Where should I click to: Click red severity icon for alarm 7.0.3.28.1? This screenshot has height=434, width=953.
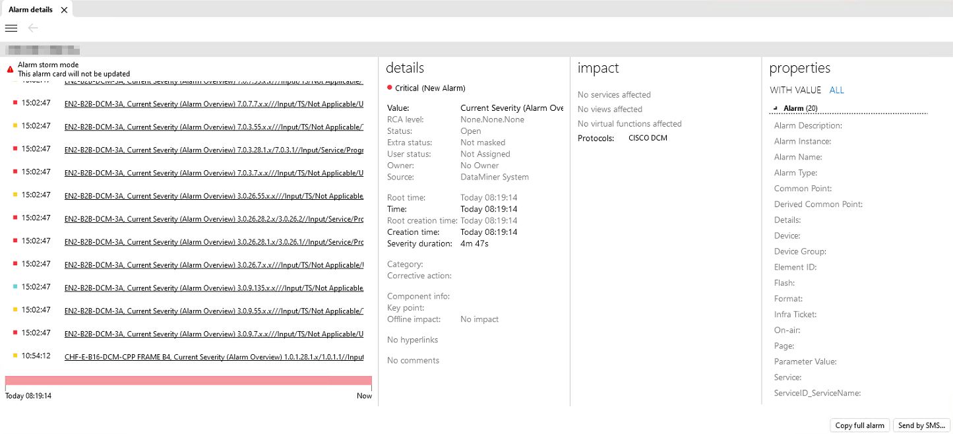tap(15, 148)
